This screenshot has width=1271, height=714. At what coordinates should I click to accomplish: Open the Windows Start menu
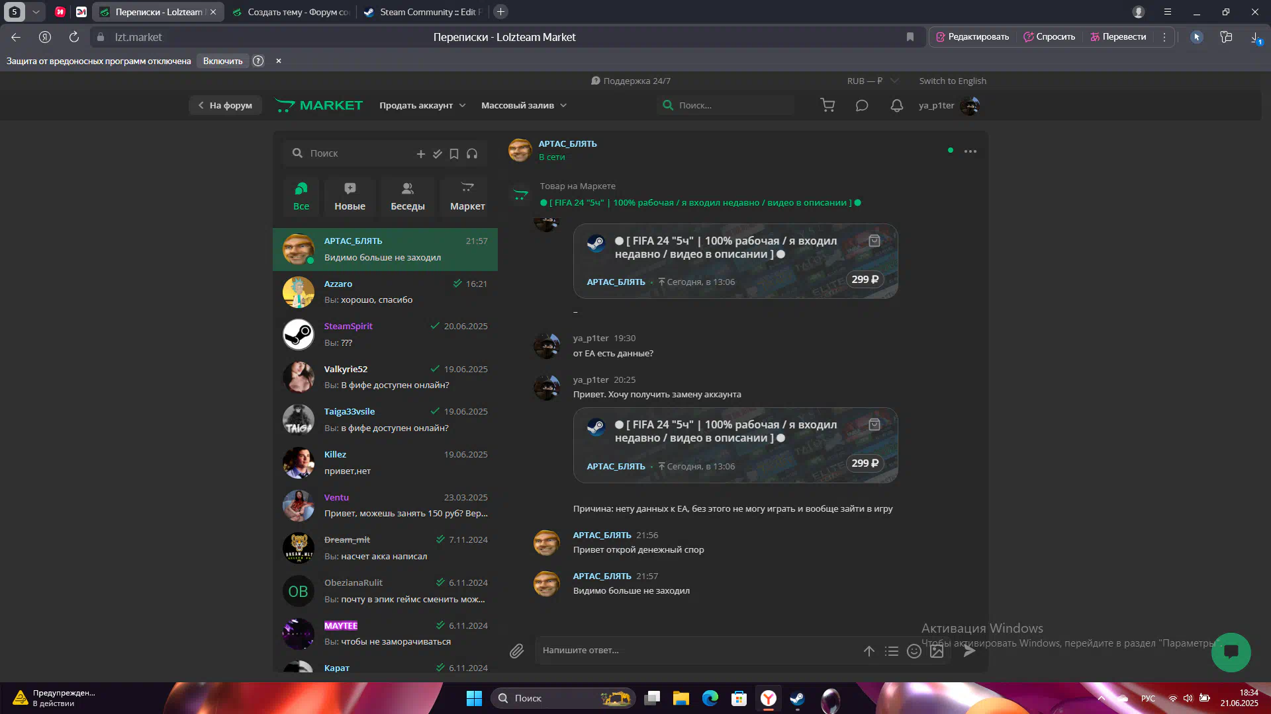pyautogui.click(x=474, y=698)
